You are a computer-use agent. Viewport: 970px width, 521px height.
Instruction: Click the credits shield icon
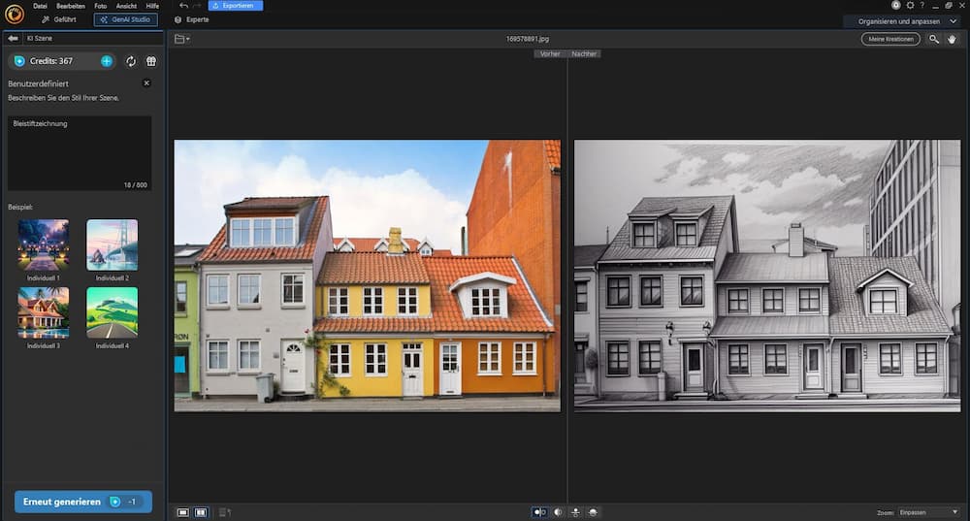click(19, 61)
